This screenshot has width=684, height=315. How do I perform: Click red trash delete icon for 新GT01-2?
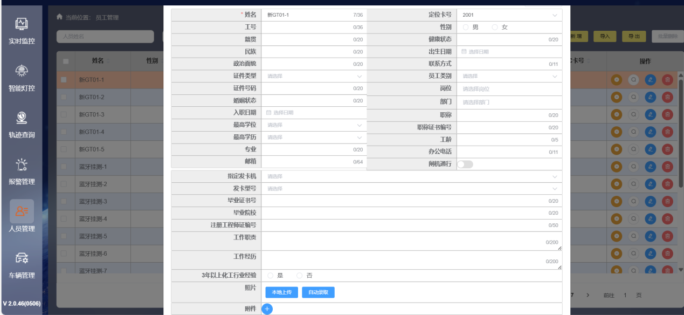tap(667, 97)
